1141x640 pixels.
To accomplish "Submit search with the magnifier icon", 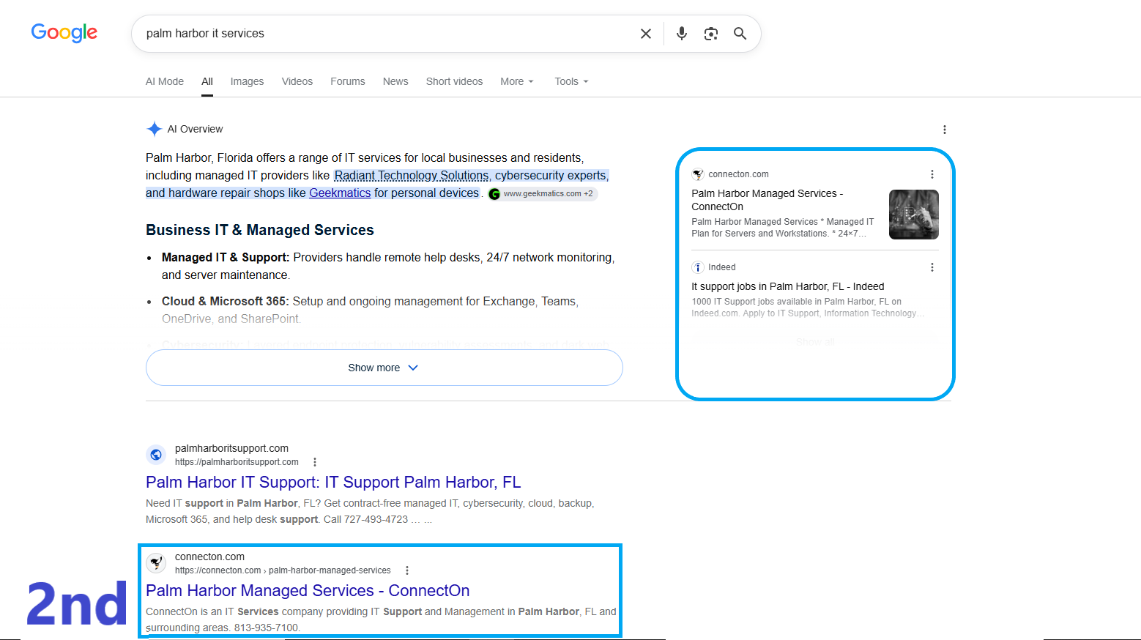I will (x=740, y=34).
